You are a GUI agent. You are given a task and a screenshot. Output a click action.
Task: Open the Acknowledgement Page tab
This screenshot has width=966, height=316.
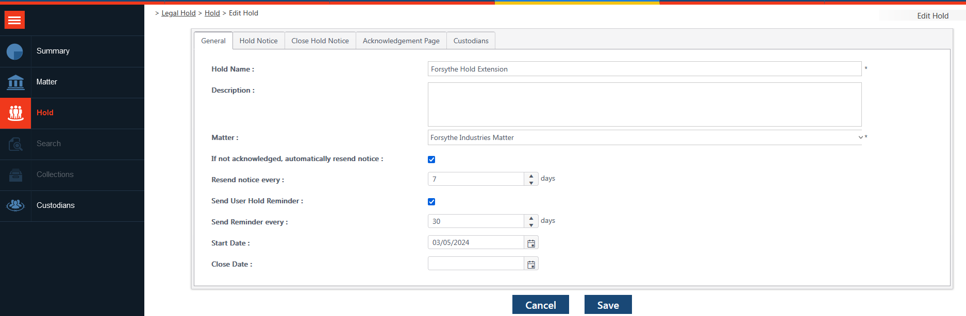401,41
